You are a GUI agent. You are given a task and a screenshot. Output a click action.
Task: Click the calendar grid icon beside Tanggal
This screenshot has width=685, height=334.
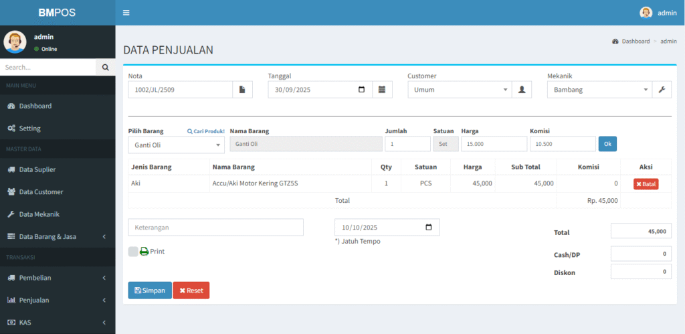click(x=382, y=90)
